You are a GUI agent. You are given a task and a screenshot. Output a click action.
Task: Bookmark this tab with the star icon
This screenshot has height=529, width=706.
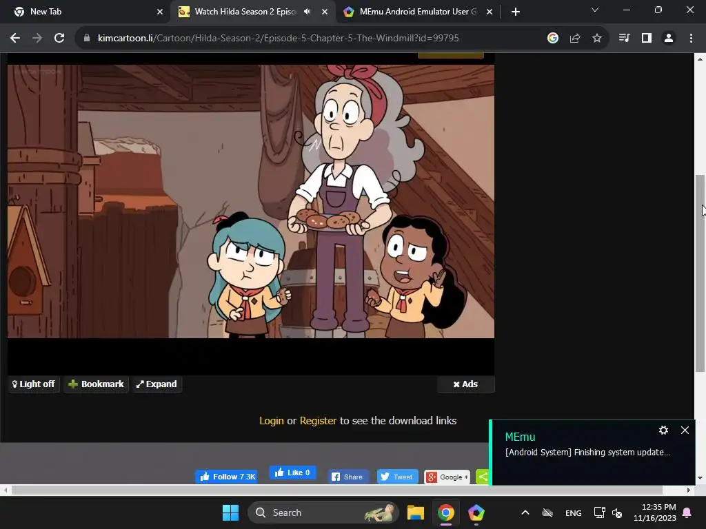597,39
